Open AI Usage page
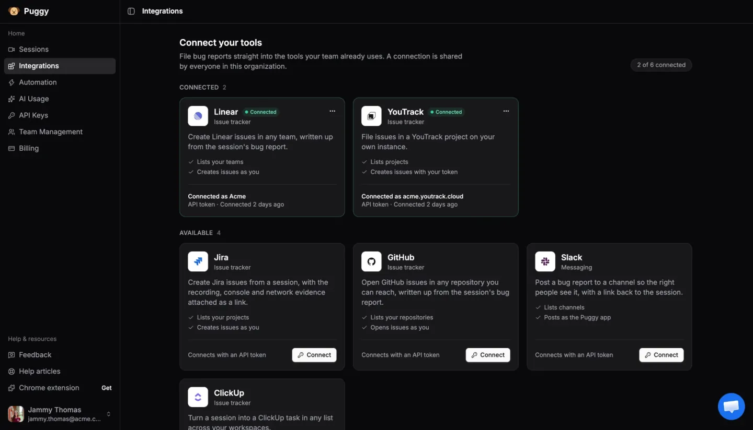The image size is (753, 430). [60, 99]
